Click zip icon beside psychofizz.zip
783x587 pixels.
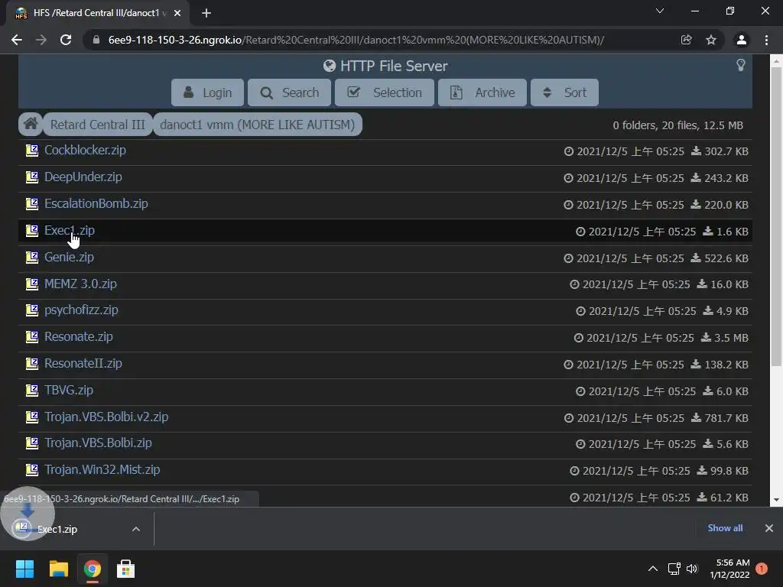click(x=32, y=310)
